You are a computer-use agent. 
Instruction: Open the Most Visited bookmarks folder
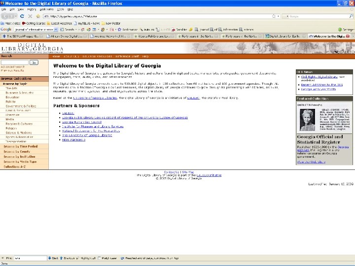pos(10,23)
